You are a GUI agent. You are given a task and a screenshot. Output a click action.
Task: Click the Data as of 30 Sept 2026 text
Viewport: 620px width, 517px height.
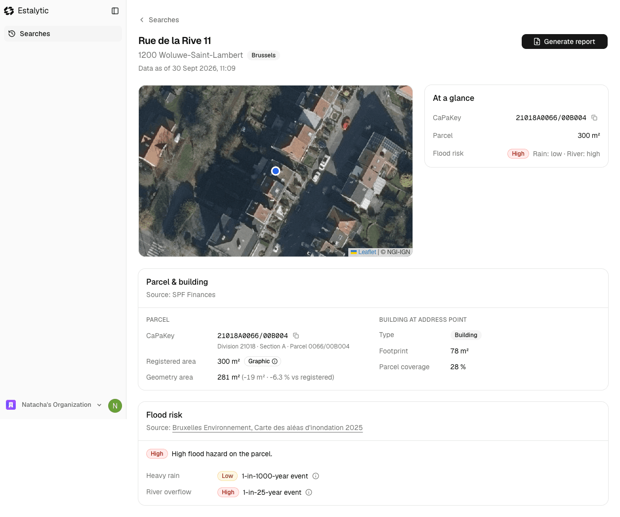tap(187, 68)
